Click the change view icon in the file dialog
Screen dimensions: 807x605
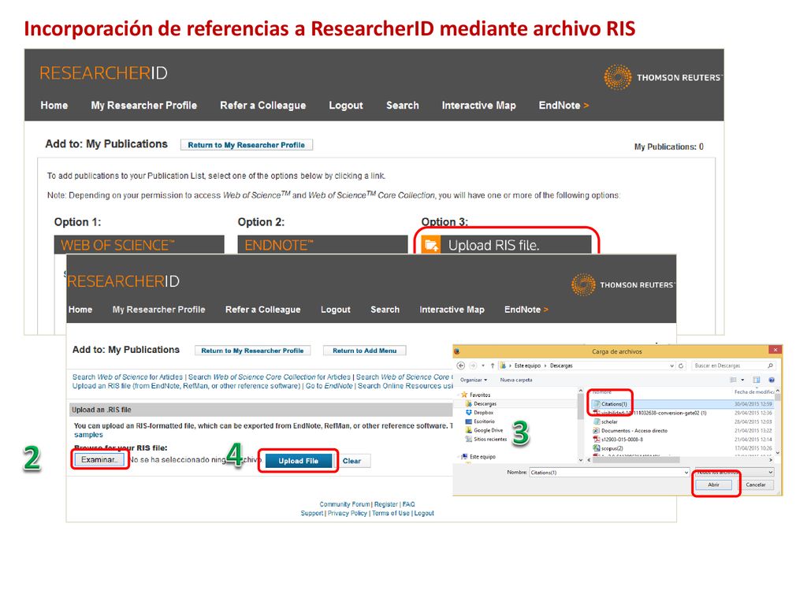[x=734, y=380]
